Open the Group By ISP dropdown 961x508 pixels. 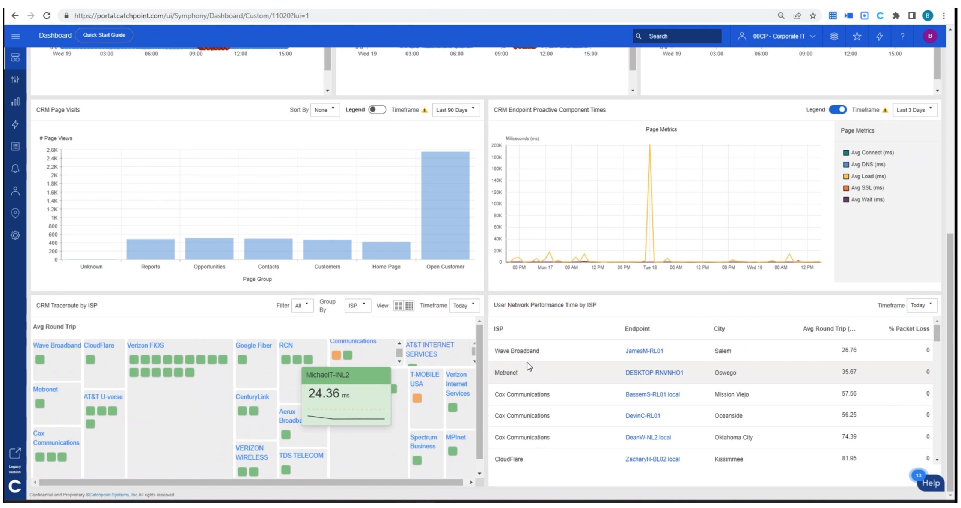(356, 305)
